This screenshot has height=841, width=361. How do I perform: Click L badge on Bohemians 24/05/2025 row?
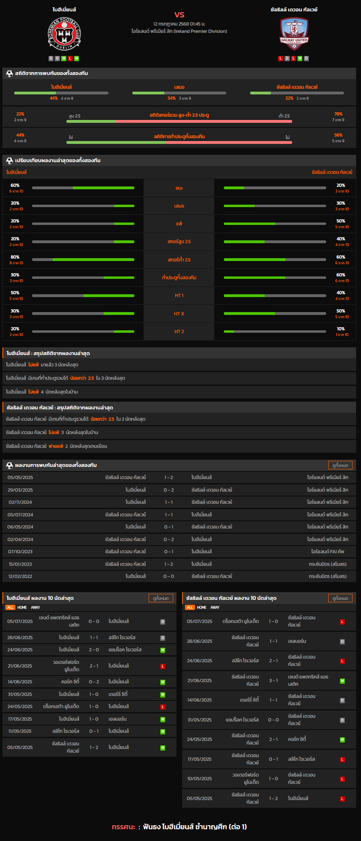pos(163,707)
